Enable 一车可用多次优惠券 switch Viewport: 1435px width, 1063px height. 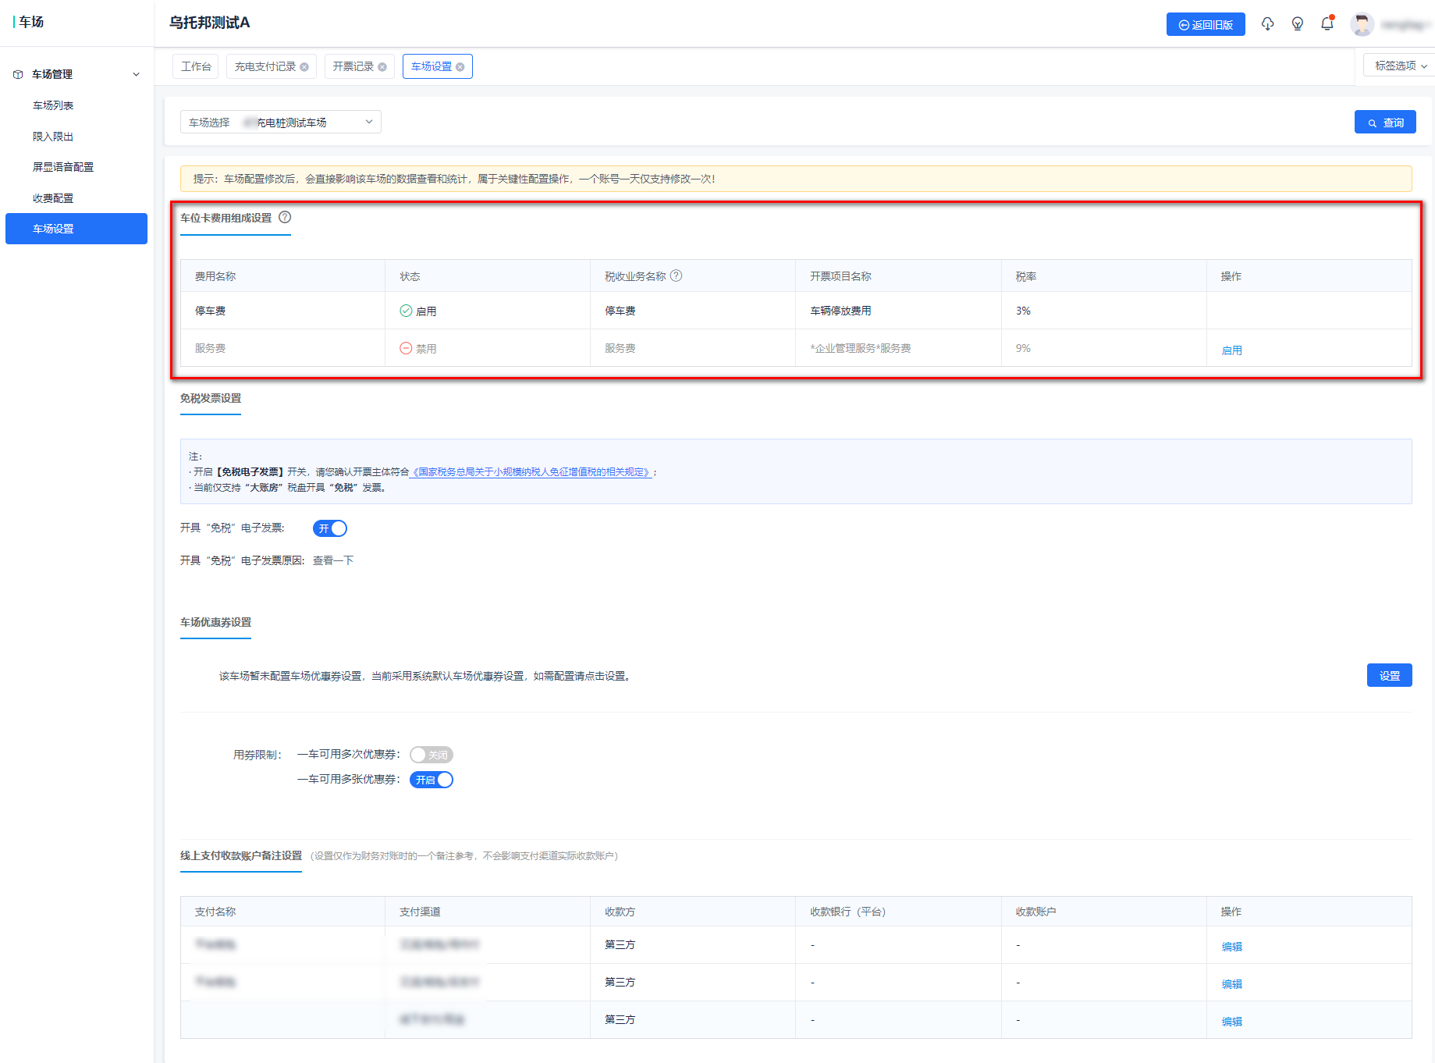coord(431,755)
